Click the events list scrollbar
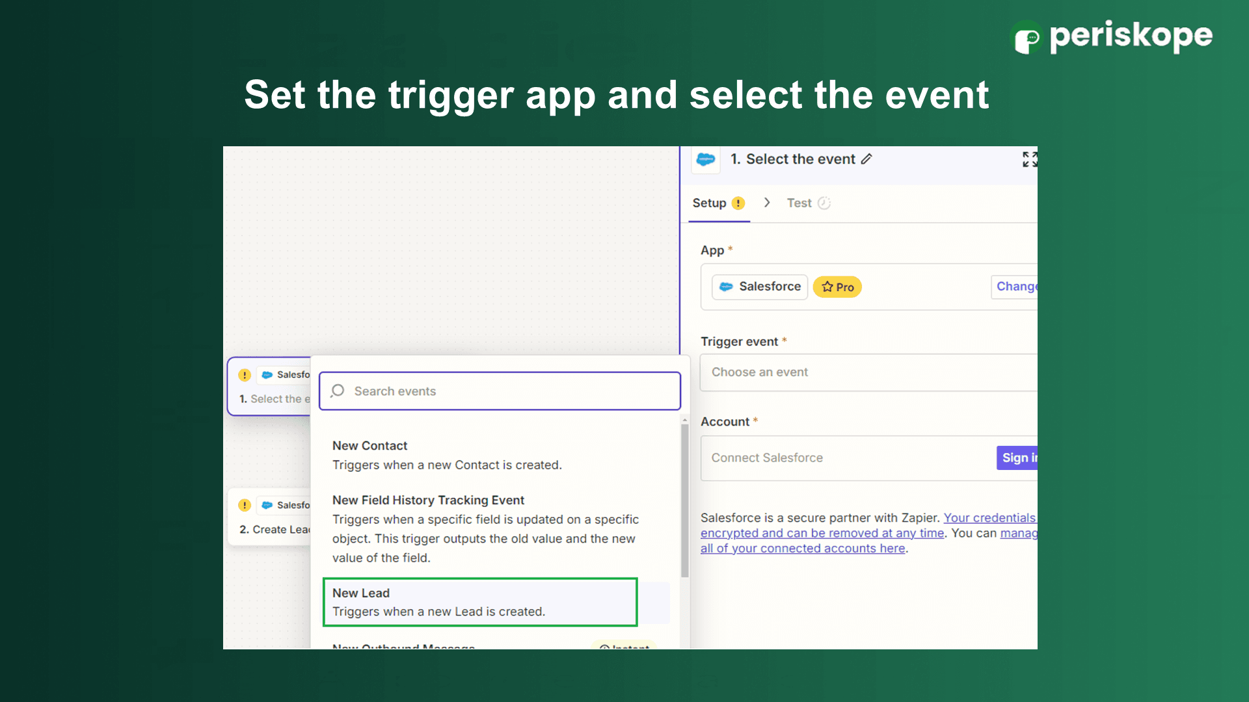Image resolution: width=1249 pixels, height=702 pixels. (x=684, y=500)
